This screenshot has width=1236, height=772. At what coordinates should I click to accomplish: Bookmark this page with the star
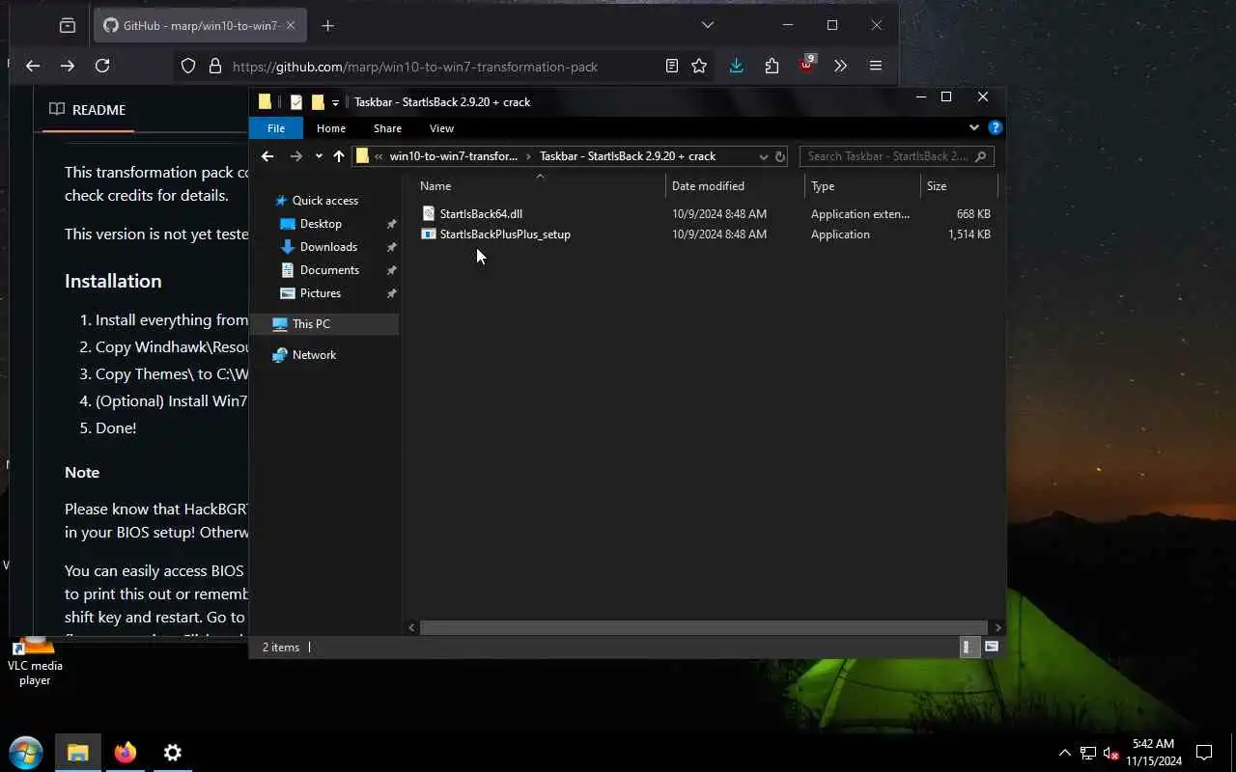pyautogui.click(x=699, y=66)
